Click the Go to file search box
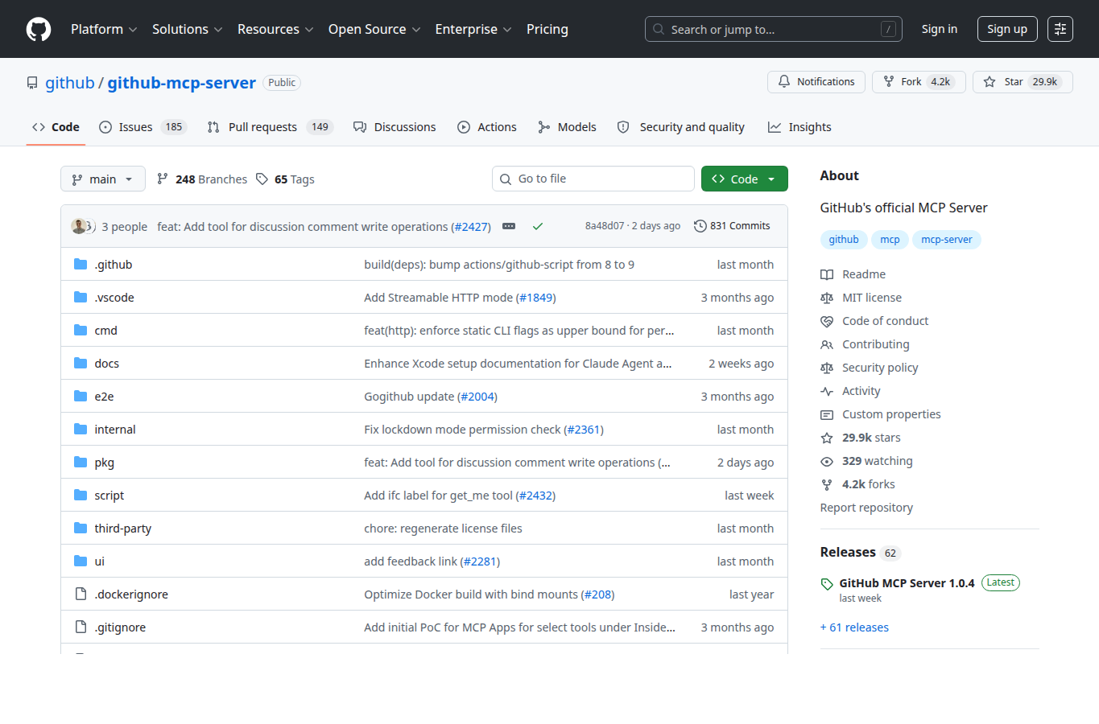Screen dimensions: 1099x724 (593, 179)
